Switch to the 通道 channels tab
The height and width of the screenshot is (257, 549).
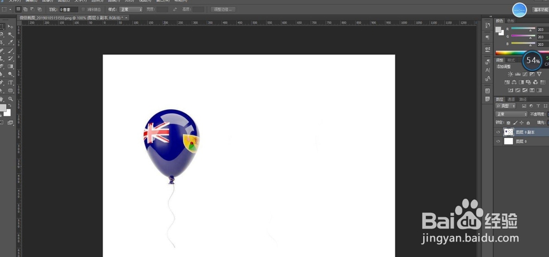511,99
